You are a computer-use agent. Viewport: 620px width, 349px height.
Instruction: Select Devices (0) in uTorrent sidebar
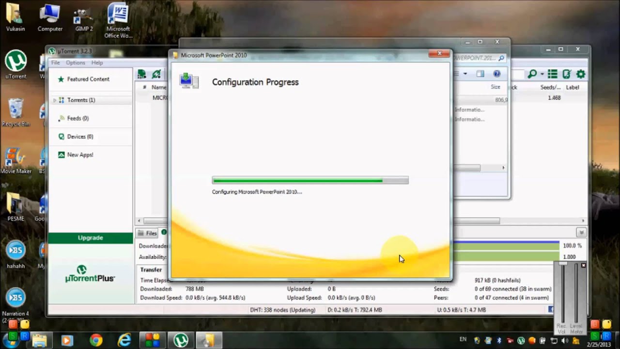(x=80, y=137)
